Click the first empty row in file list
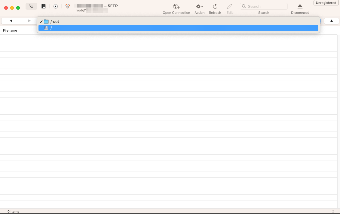Screen dimensions: 340x214 pos(168,37)
